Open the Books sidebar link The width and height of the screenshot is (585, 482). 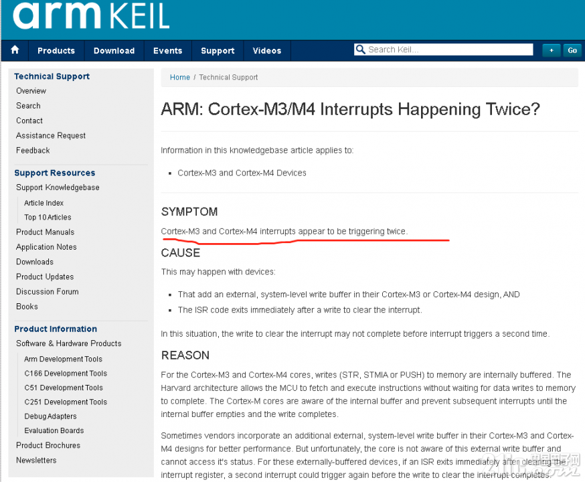click(27, 307)
